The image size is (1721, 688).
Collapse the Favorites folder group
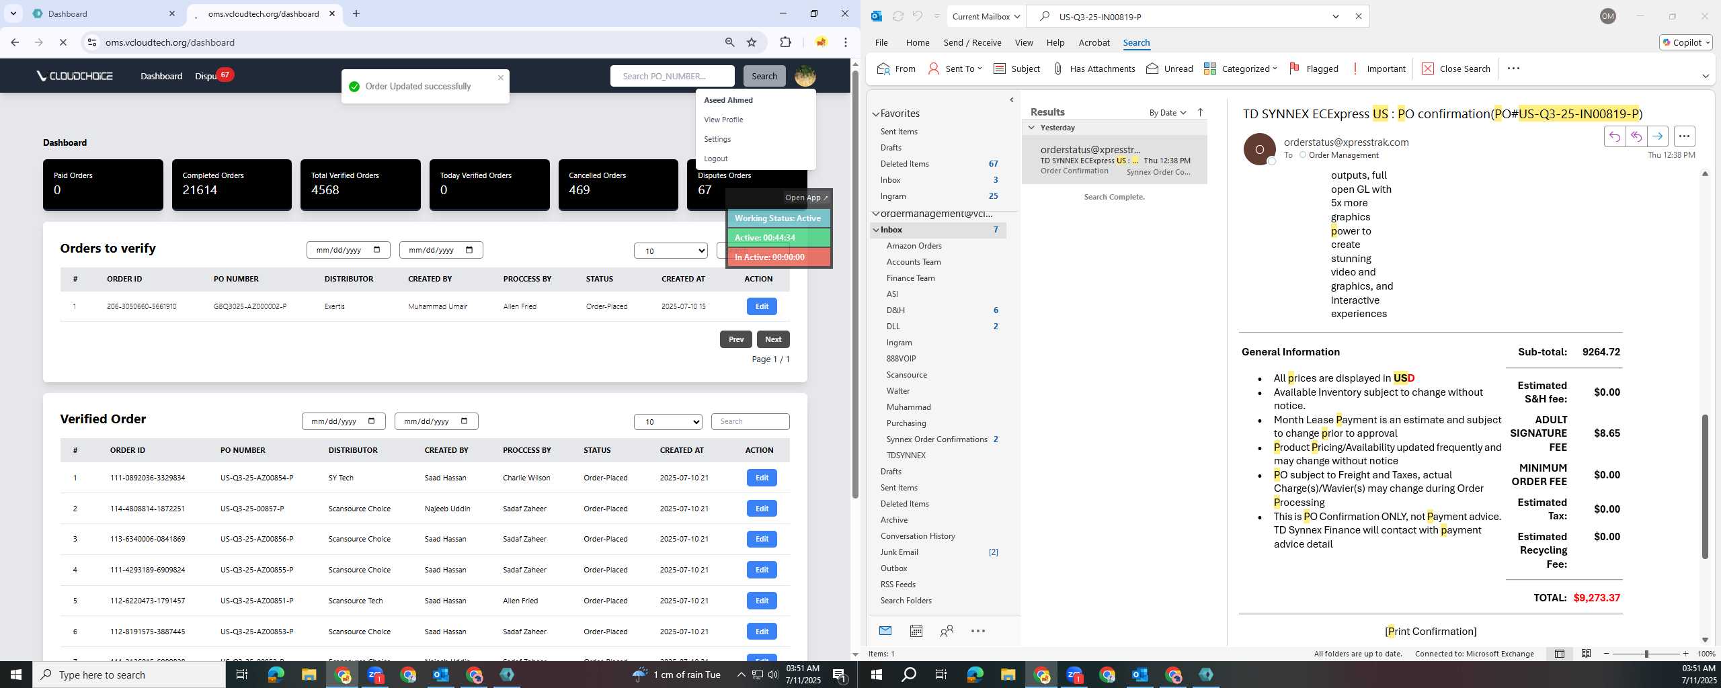coord(876,114)
